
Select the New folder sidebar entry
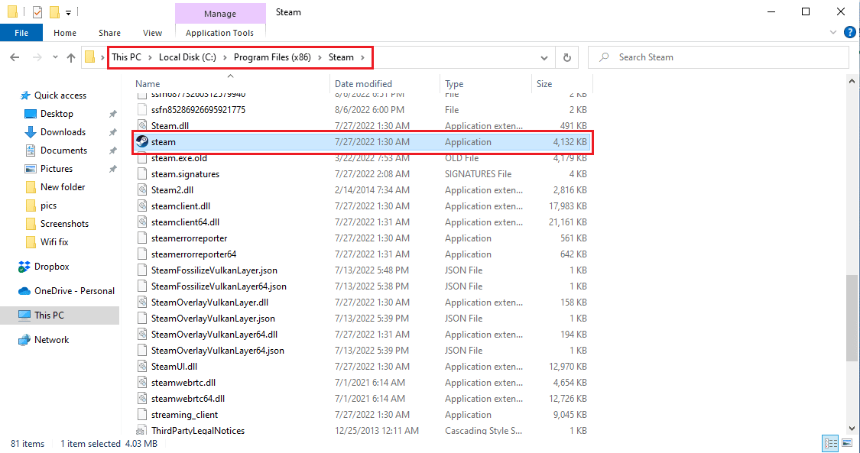point(62,187)
